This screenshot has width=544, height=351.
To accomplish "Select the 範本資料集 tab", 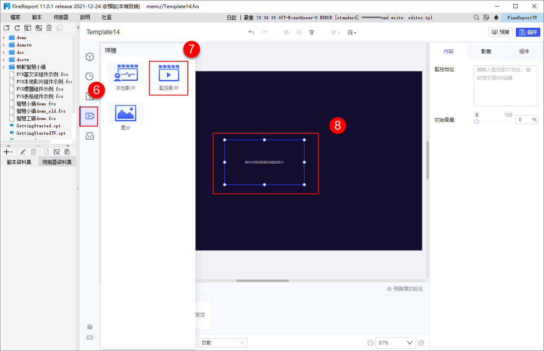I will coord(19,162).
